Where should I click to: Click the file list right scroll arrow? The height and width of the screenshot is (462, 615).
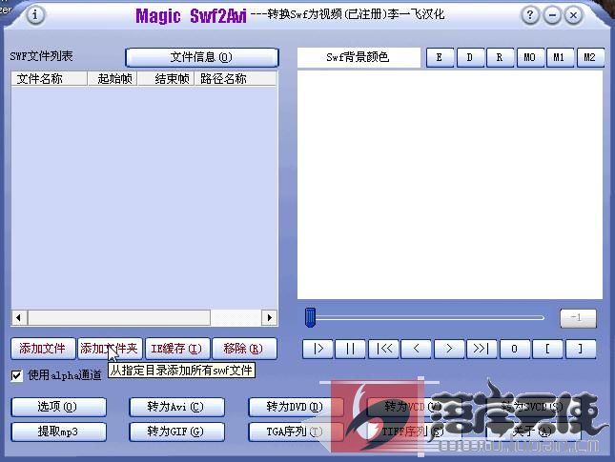[x=269, y=318]
